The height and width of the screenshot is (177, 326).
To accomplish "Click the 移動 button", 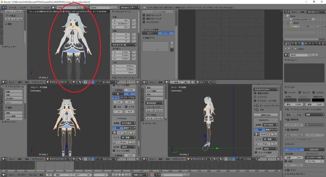I will point(14,92).
